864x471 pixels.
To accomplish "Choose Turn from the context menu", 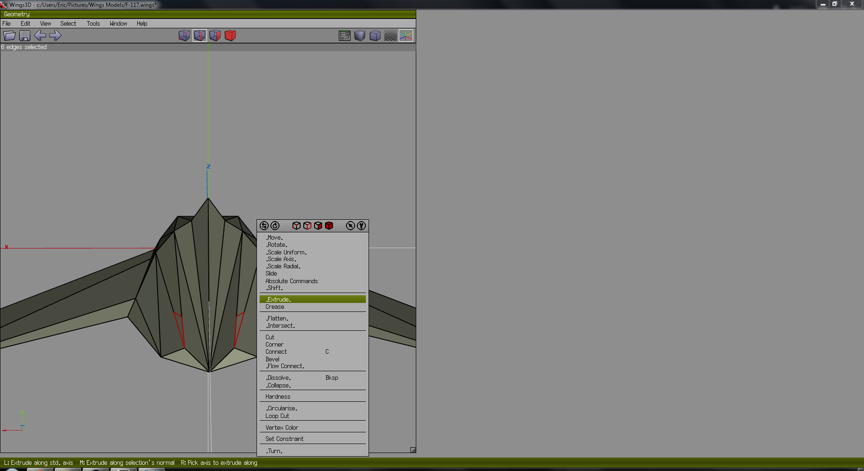I will (313, 451).
